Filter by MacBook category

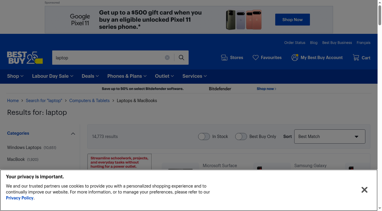coord(23,159)
